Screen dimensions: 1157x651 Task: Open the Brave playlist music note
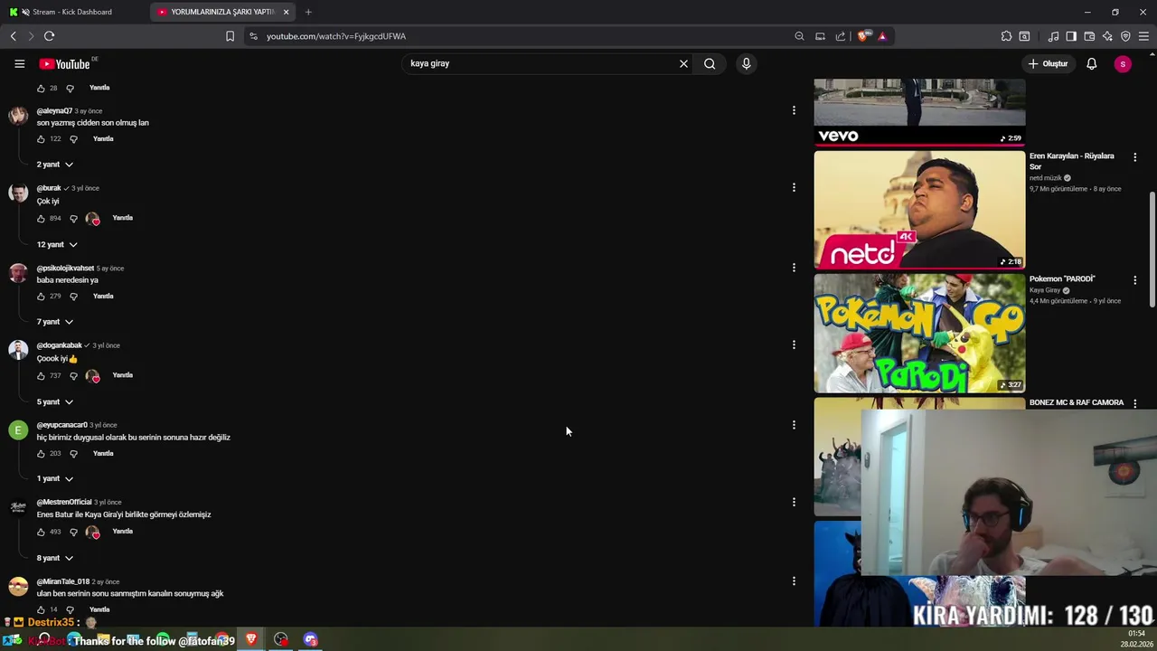coord(1053,36)
